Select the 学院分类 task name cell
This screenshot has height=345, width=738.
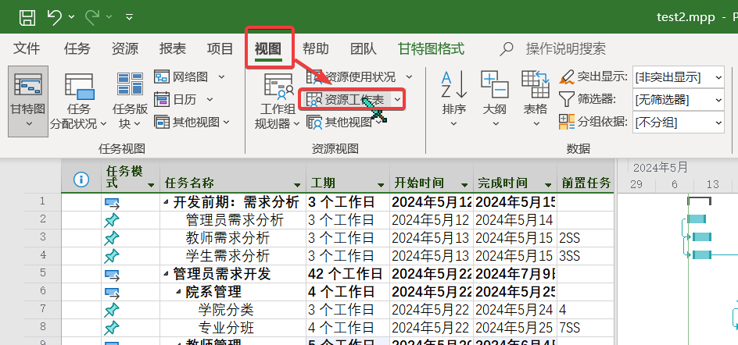tap(233, 310)
